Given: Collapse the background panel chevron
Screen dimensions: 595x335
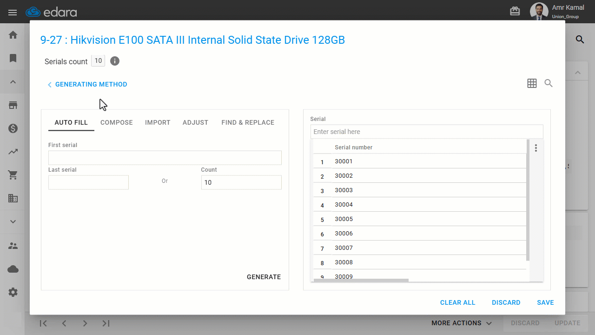Looking at the screenshot, I should click(578, 73).
